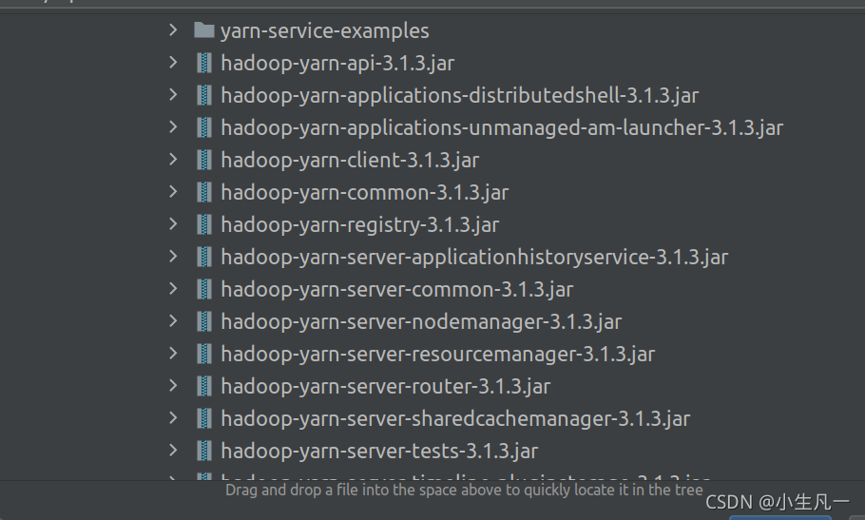Click jar icon of hadoop-yarn-server-common
Screen dimensions: 865x520
pyautogui.click(x=204, y=289)
